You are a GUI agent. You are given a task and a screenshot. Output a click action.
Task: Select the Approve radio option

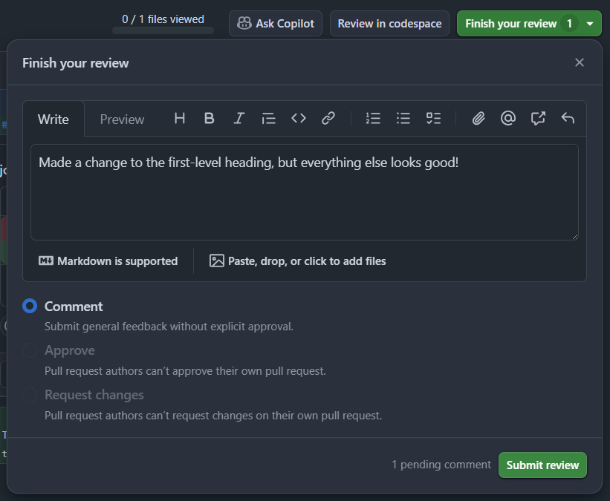(x=30, y=350)
